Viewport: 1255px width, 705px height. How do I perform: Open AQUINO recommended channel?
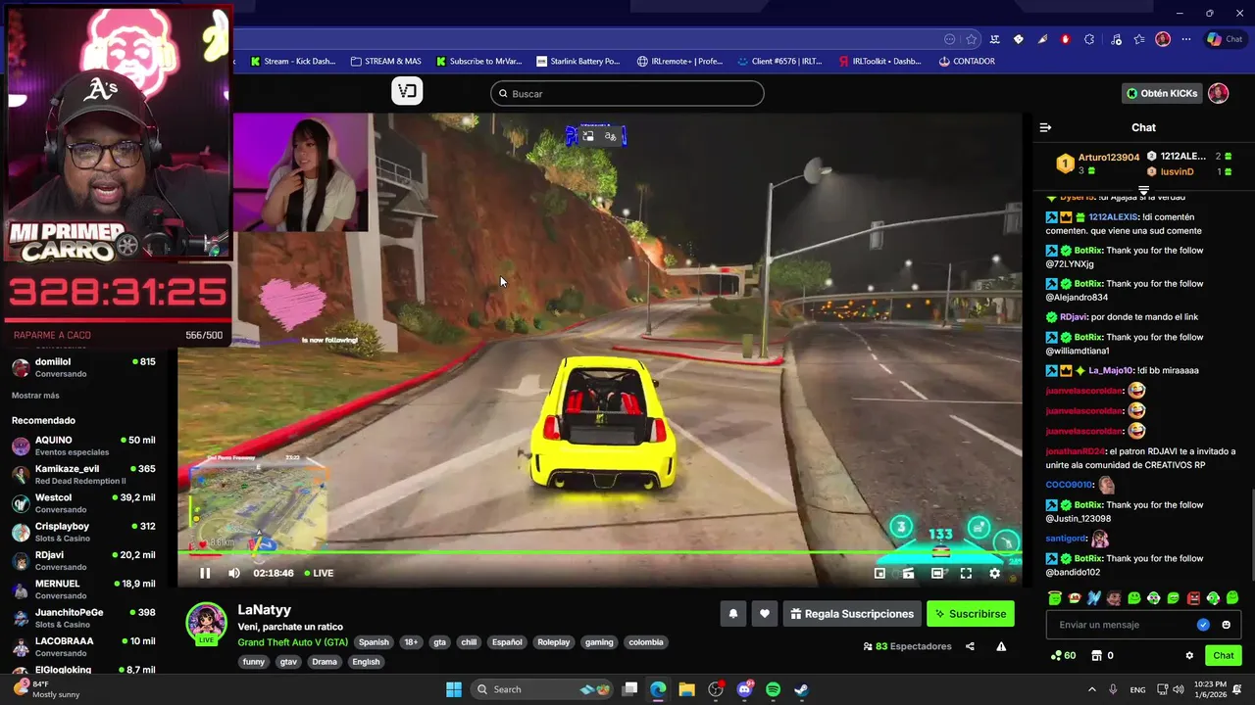[x=83, y=446]
